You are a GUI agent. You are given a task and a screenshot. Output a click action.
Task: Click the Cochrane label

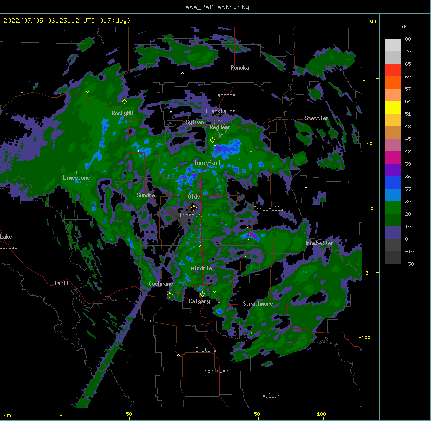(161, 284)
